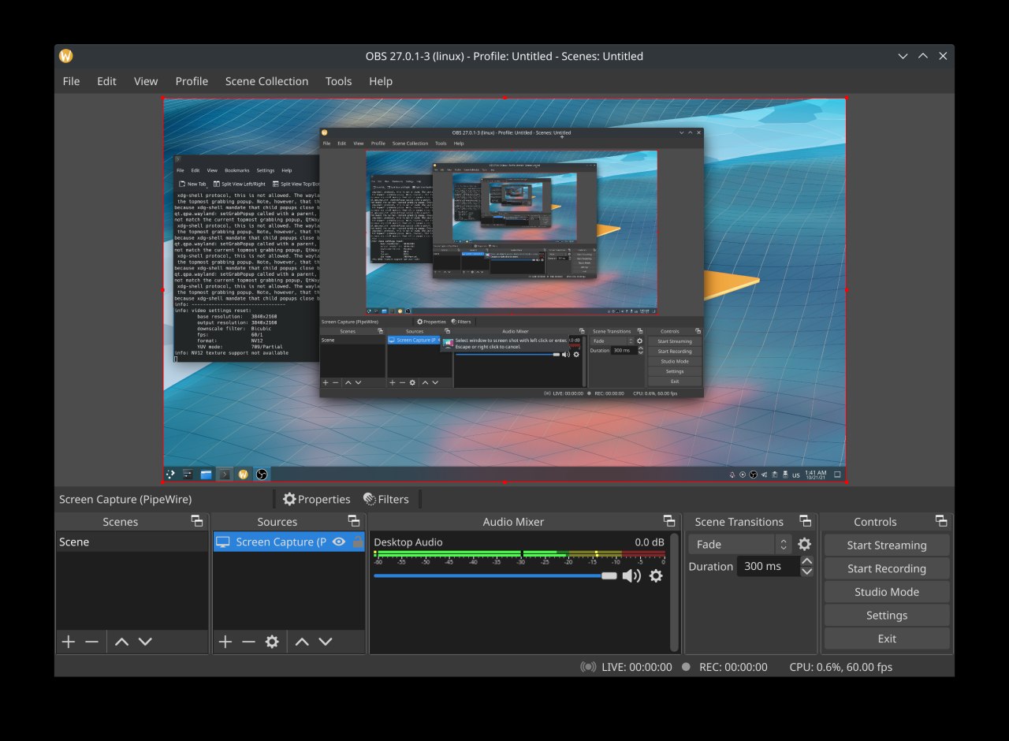
Task: Open Filters for the selected source
Action: pos(385,499)
